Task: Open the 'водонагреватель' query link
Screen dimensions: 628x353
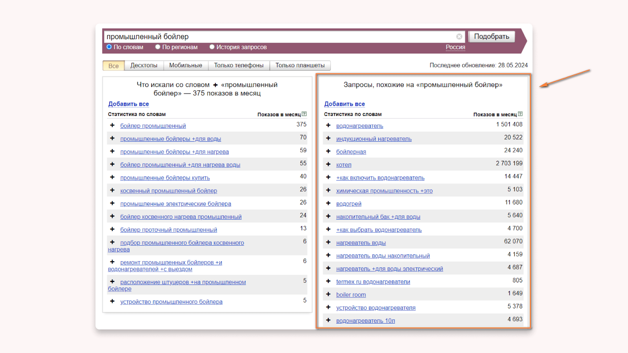Action: tap(360, 126)
